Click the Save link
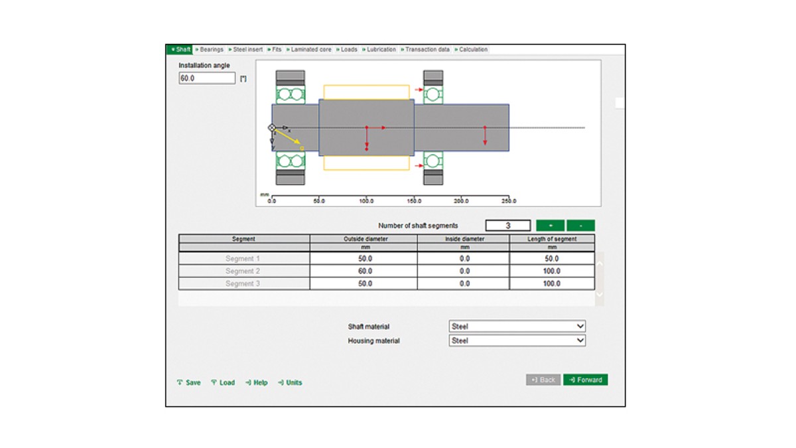This screenshot has width=796, height=448. point(189,382)
